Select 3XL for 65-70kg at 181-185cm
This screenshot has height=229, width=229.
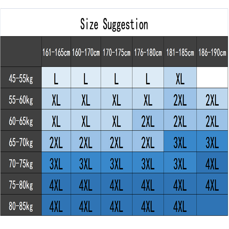coord(180,142)
